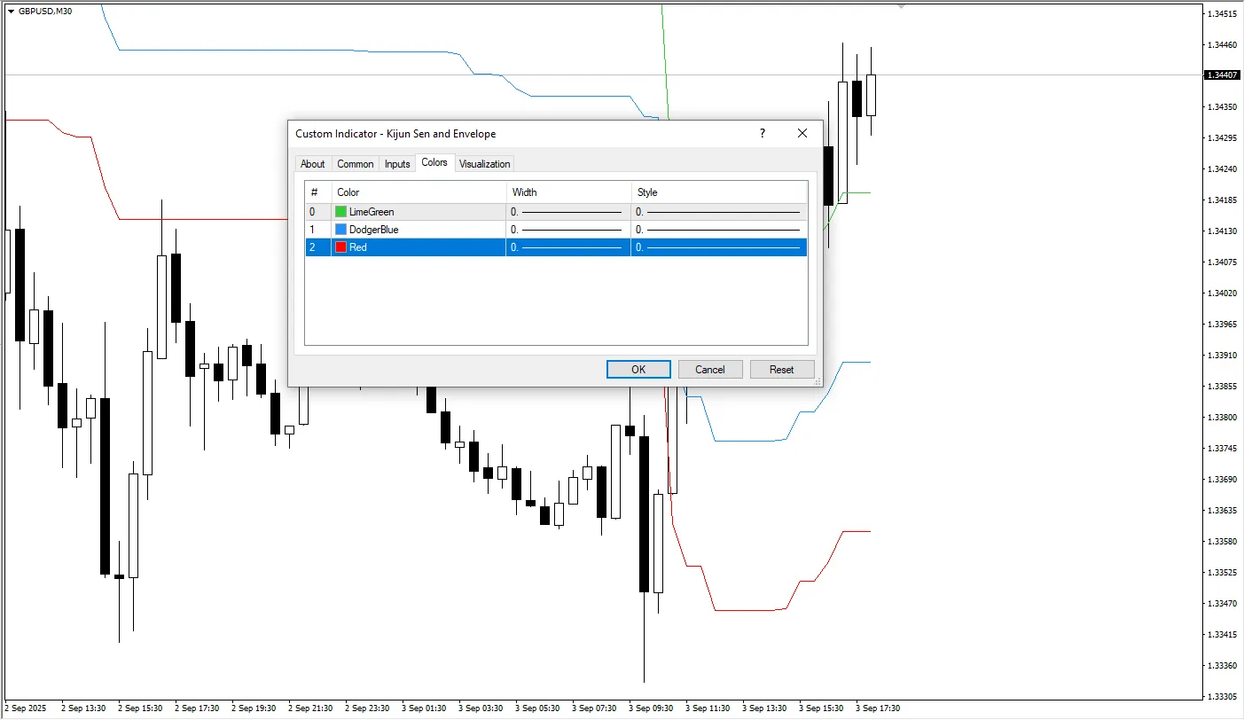Viewport: 1244px width, 720px height.
Task: Show the Visualization tab
Action: pyautogui.click(x=484, y=164)
